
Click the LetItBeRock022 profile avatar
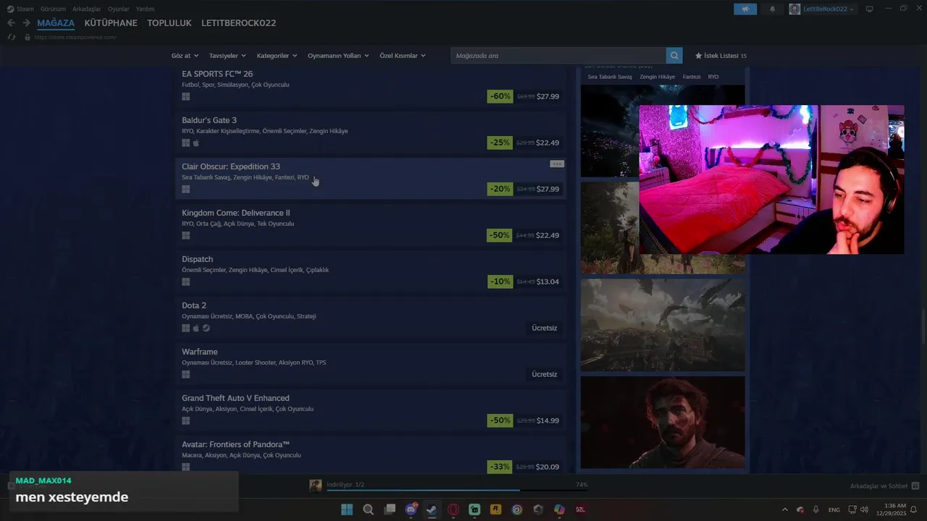pos(794,9)
